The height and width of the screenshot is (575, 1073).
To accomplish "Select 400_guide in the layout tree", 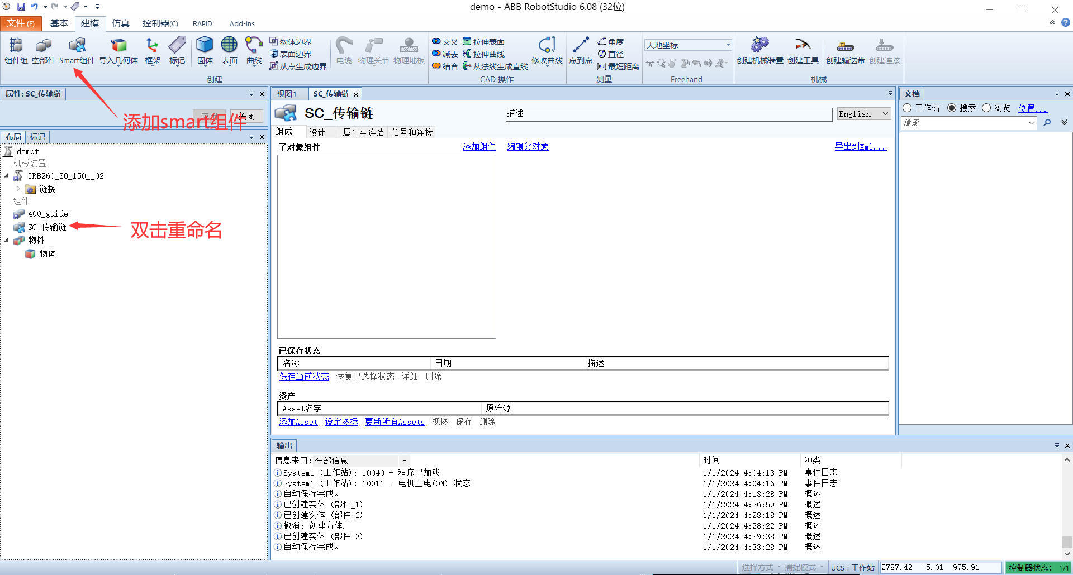I will tap(48, 214).
